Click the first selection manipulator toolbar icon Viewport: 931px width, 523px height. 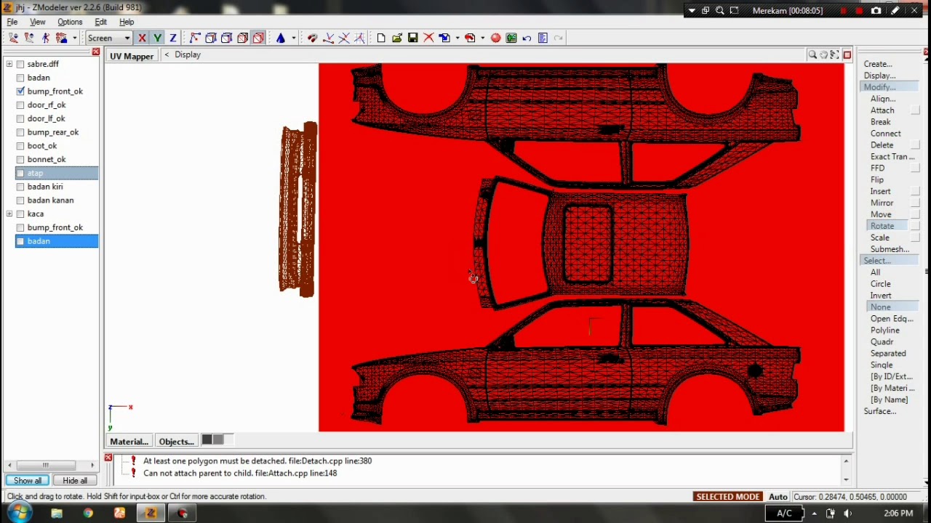coord(14,38)
